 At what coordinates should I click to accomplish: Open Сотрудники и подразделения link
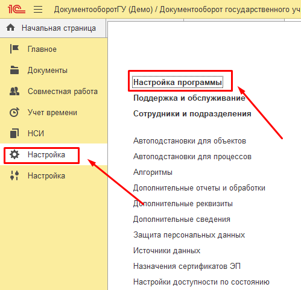pyautogui.click(x=192, y=113)
